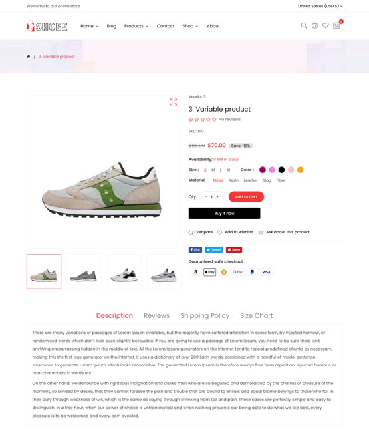
Task: Open the United States (USD $) currency selector
Action: pos(320,6)
